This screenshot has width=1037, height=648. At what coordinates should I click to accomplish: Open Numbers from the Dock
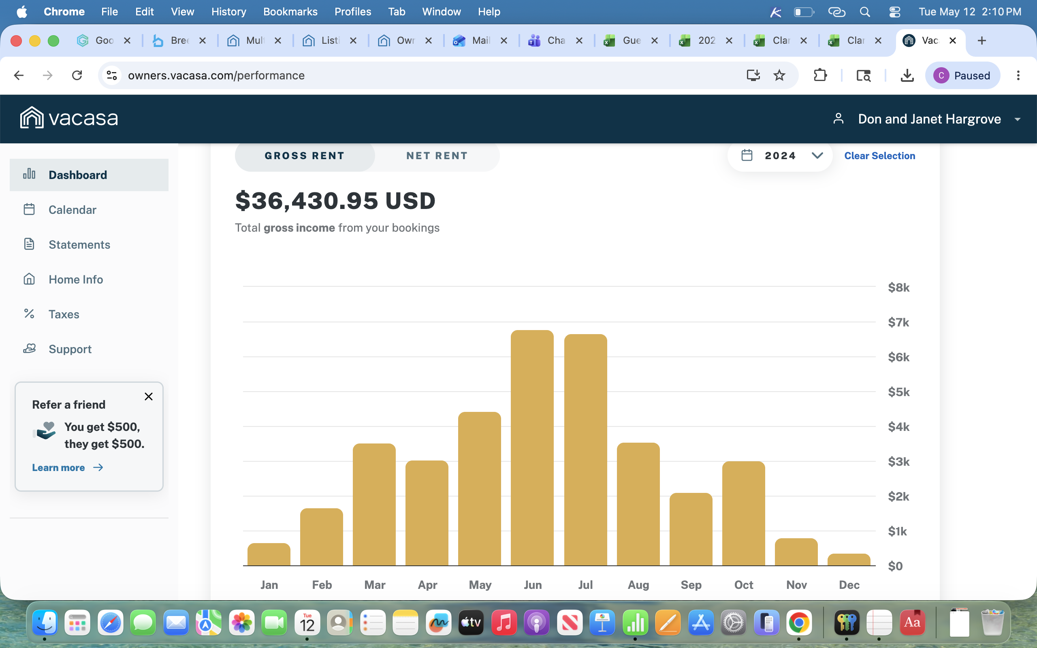click(x=635, y=622)
